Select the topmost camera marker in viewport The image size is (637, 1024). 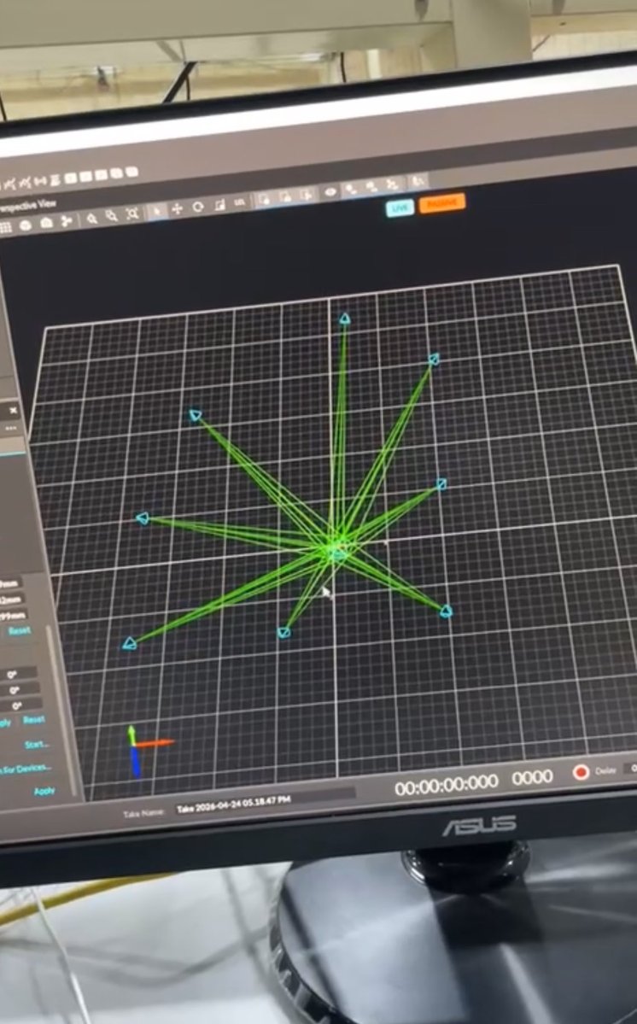click(x=345, y=319)
